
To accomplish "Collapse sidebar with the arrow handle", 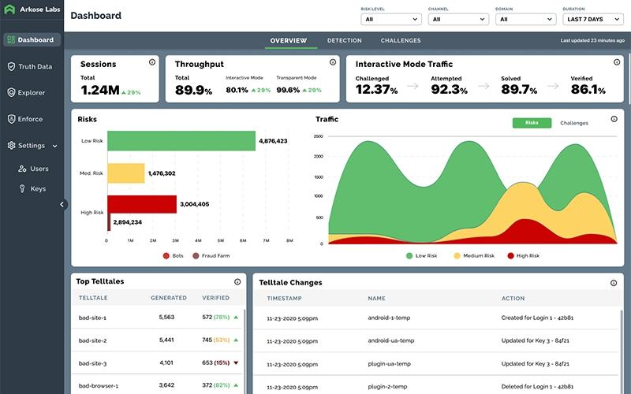I will [62, 204].
